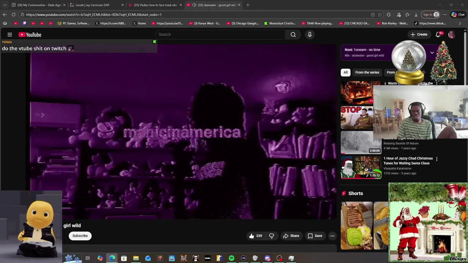This screenshot has height=263, width=468.
Task: Reload the page in the browser
Action: tap(14, 15)
